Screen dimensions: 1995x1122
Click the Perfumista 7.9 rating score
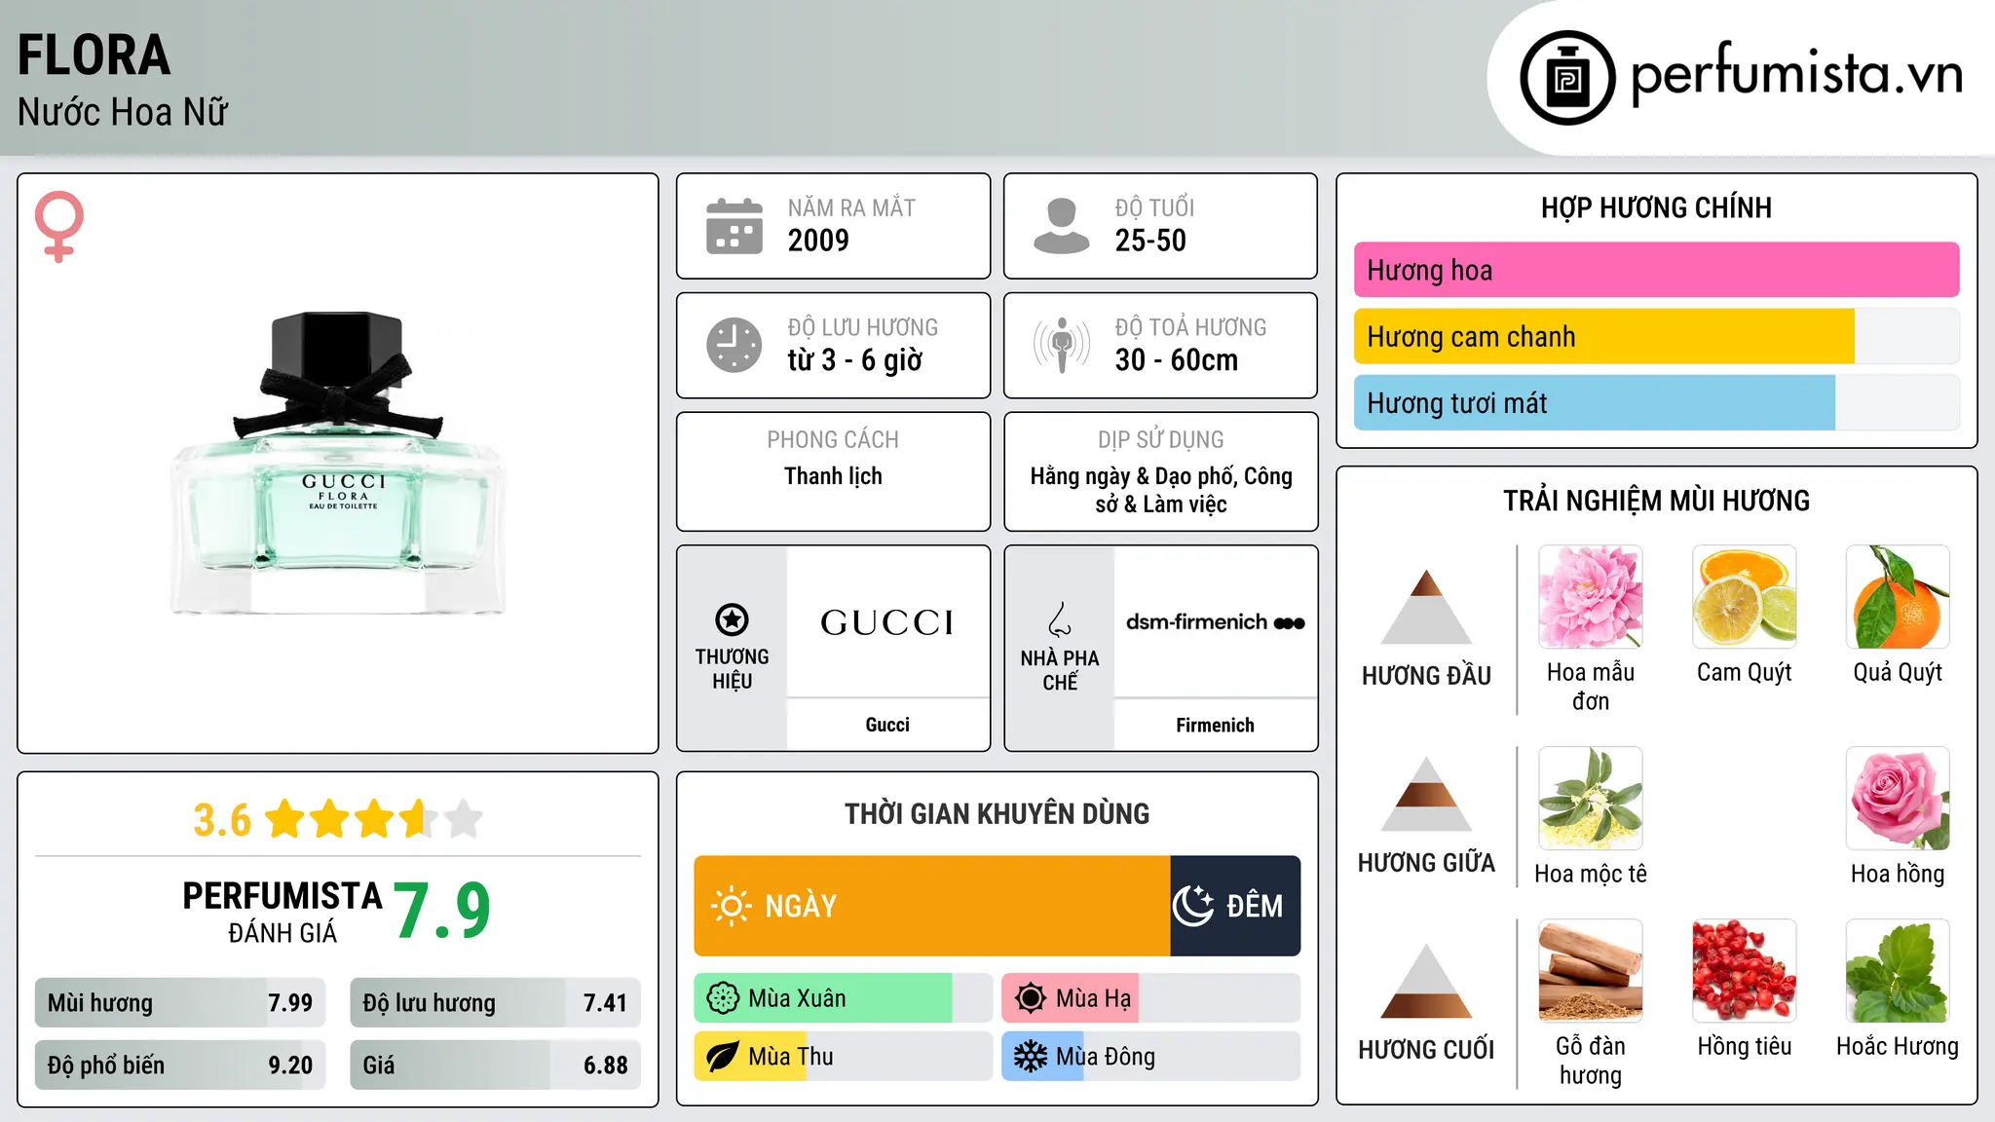click(x=442, y=911)
